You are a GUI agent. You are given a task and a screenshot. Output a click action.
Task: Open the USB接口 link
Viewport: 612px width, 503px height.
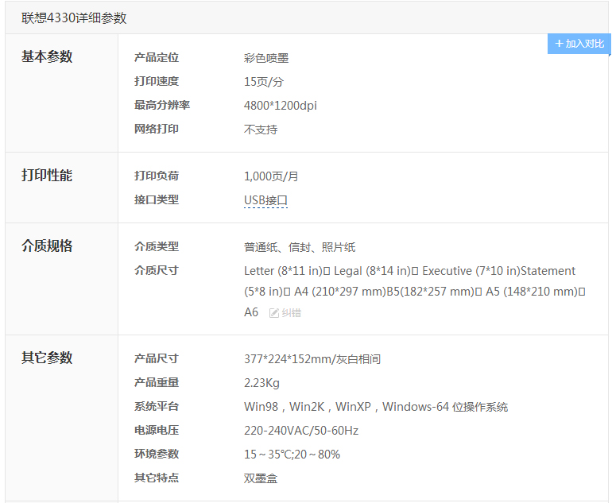click(265, 200)
